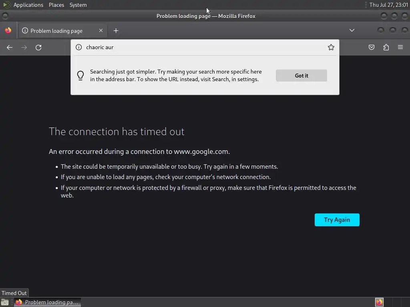Screen dimensions: 410x307
Task: Open the Applications menu
Action: [x=28, y=5]
